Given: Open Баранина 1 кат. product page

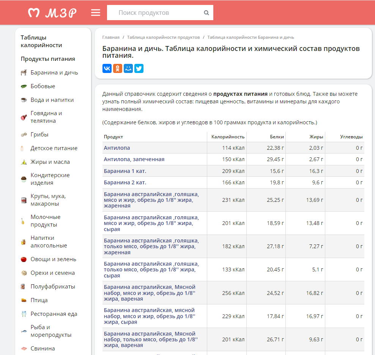Looking at the screenshot, I should (x=125, y=171).
